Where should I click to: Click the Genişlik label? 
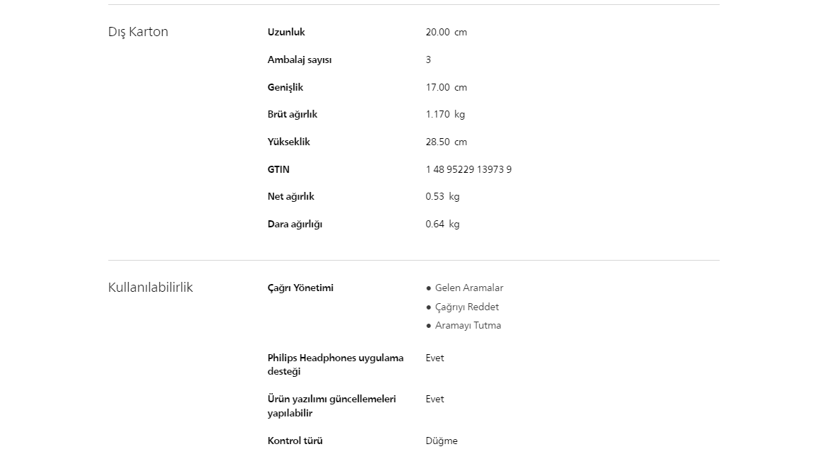285,87
